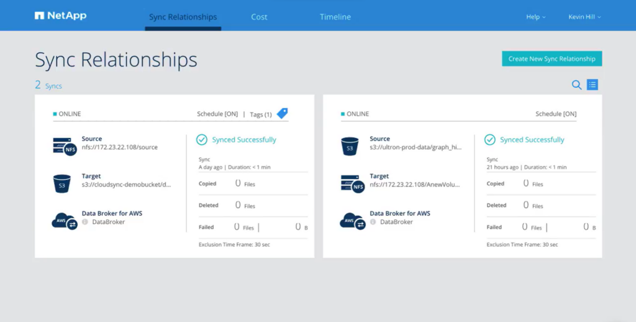Click Create New Sync Relationship button
636x322 pixels.
click(552, 58)
